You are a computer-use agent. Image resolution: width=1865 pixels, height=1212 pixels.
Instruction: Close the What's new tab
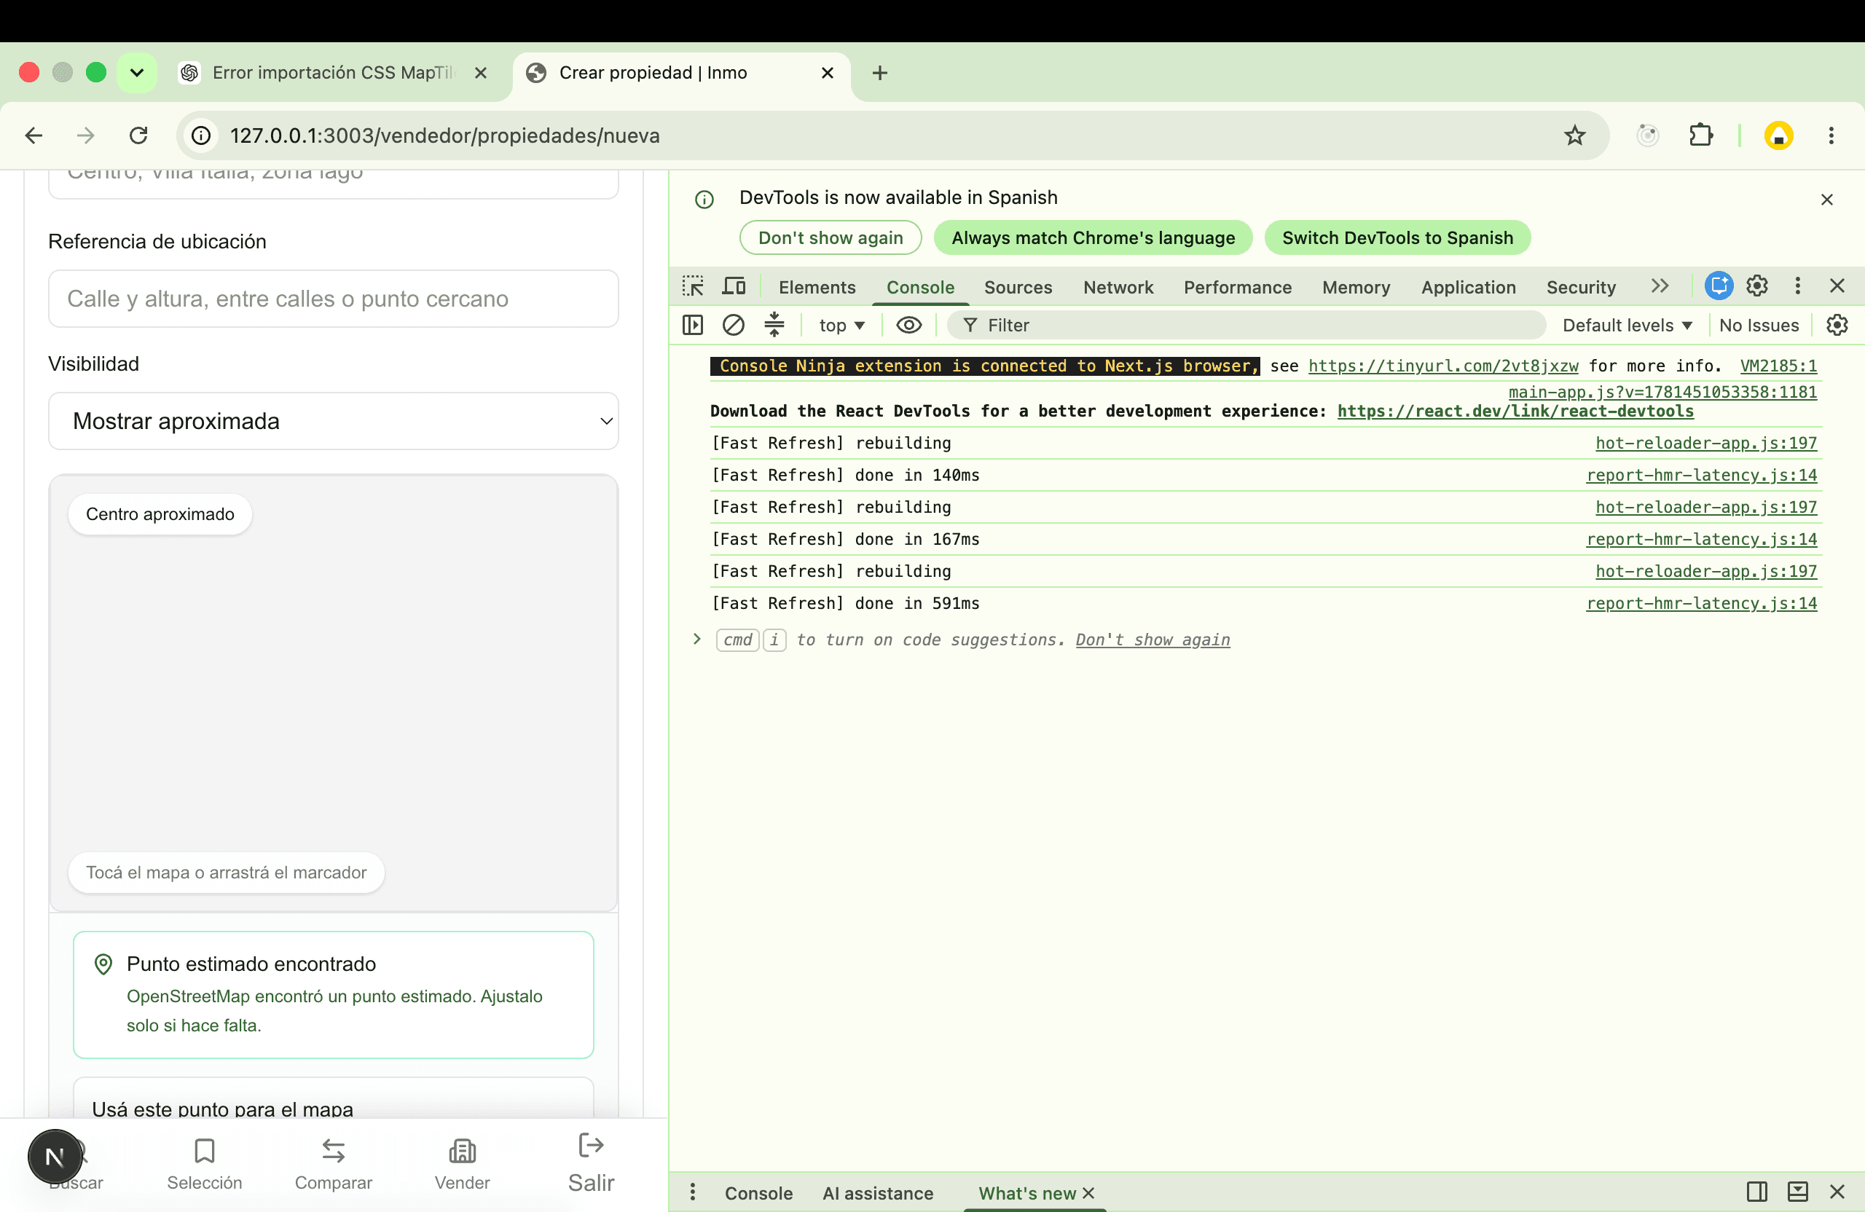tap(1088, 1192)
